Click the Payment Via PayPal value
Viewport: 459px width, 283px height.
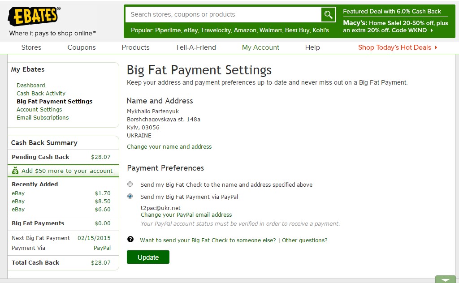pos(102,248)
